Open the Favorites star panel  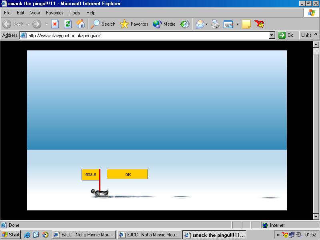[134, 24]
